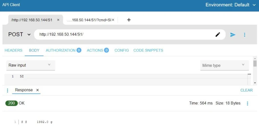Switch to the ...168.50.144/S1/?cmd=SI request tab

tap(89, 20)
